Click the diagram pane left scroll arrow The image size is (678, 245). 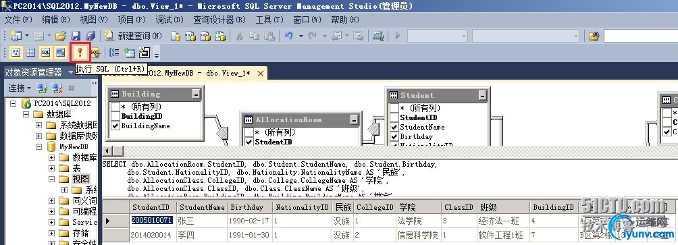pos(107,151)
